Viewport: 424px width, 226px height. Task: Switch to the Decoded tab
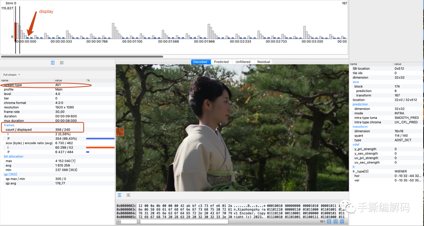[x=200, y=62]
